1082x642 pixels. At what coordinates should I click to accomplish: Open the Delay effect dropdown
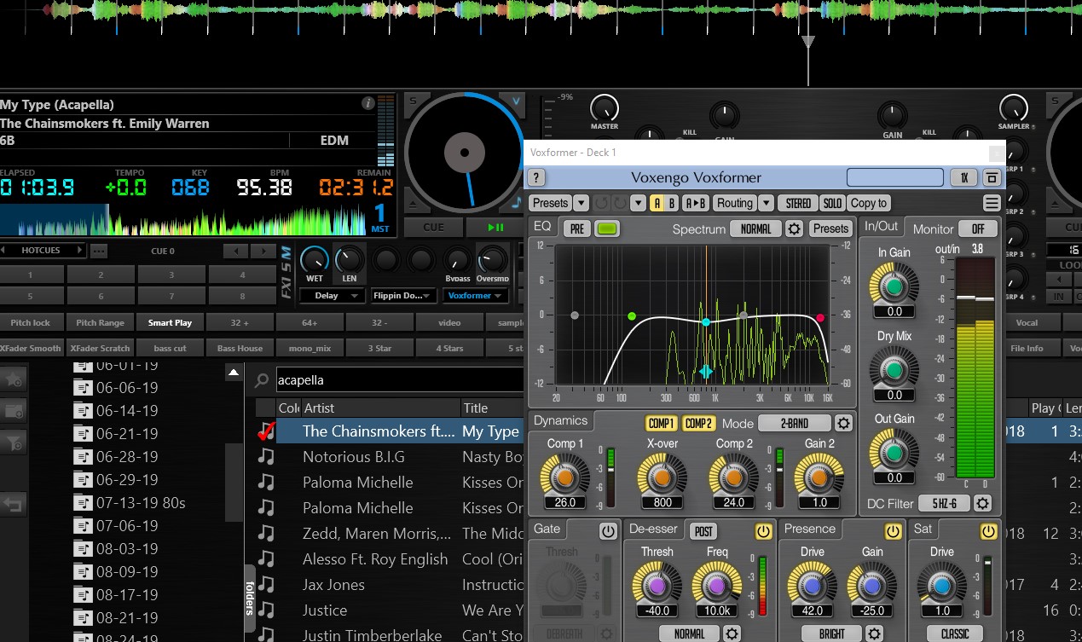click(333, 296)
